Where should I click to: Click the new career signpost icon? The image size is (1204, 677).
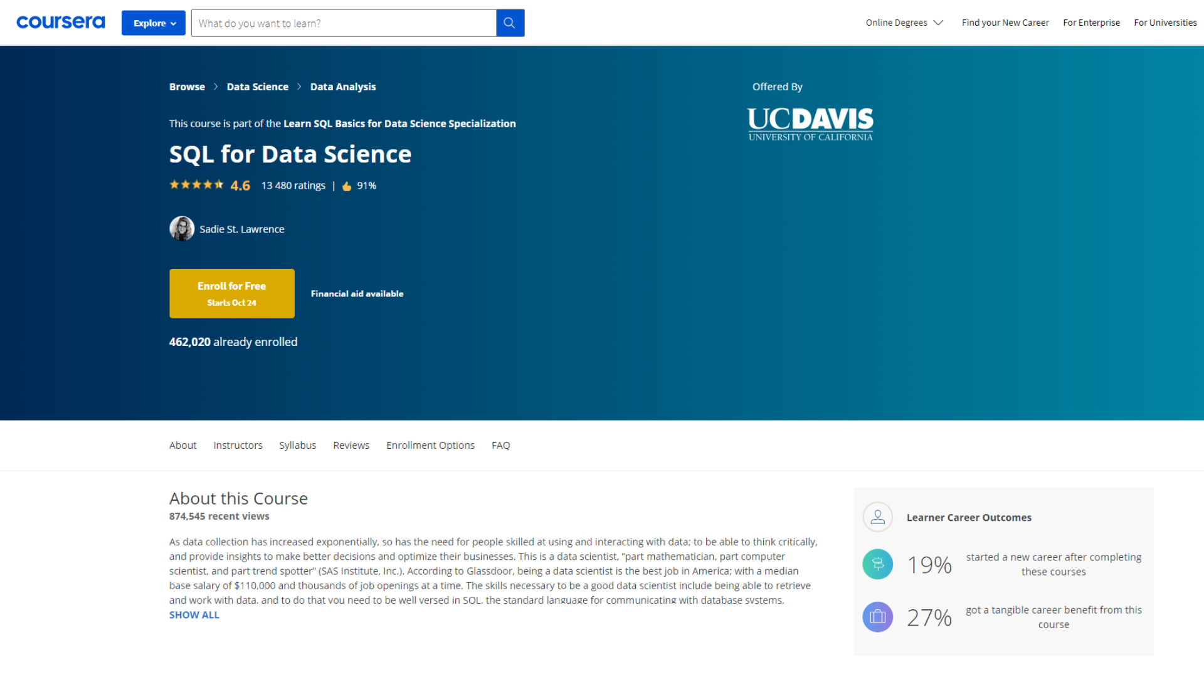[x=878, y=564]
